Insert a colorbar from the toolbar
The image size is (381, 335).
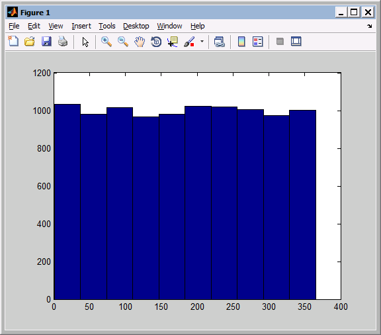coord(241,41)
